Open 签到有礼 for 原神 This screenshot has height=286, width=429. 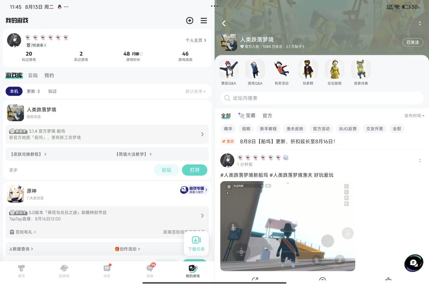23,232
